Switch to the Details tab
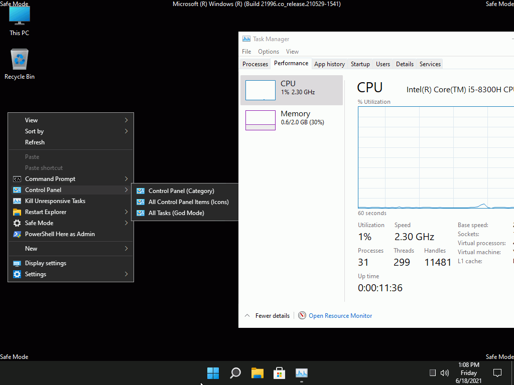Screen dimensions: 514x385 tap(405, 64)
